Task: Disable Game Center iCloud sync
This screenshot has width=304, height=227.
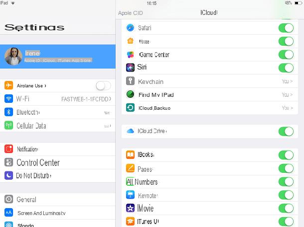Action: point(286,55)
